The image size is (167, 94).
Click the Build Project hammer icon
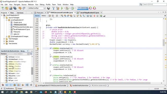(x=53, y=8)
